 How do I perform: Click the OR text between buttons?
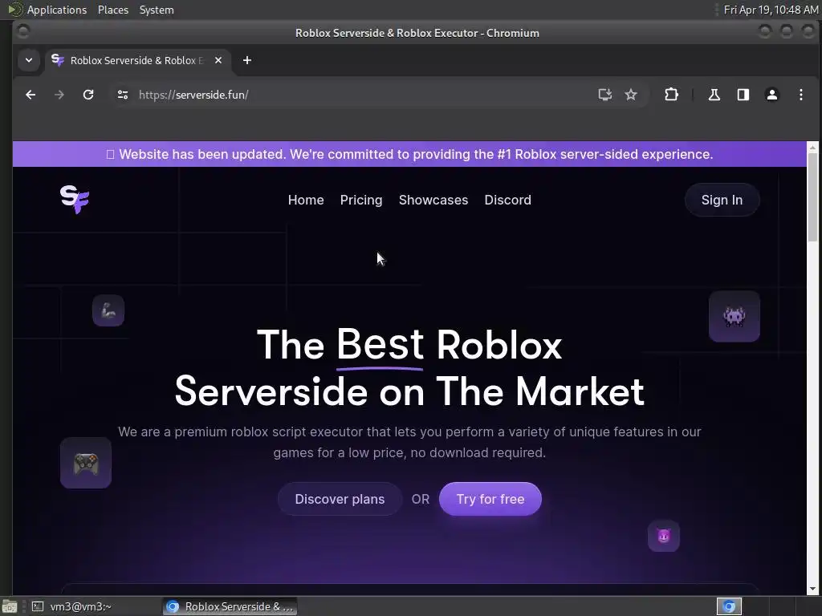click(421, 499)
